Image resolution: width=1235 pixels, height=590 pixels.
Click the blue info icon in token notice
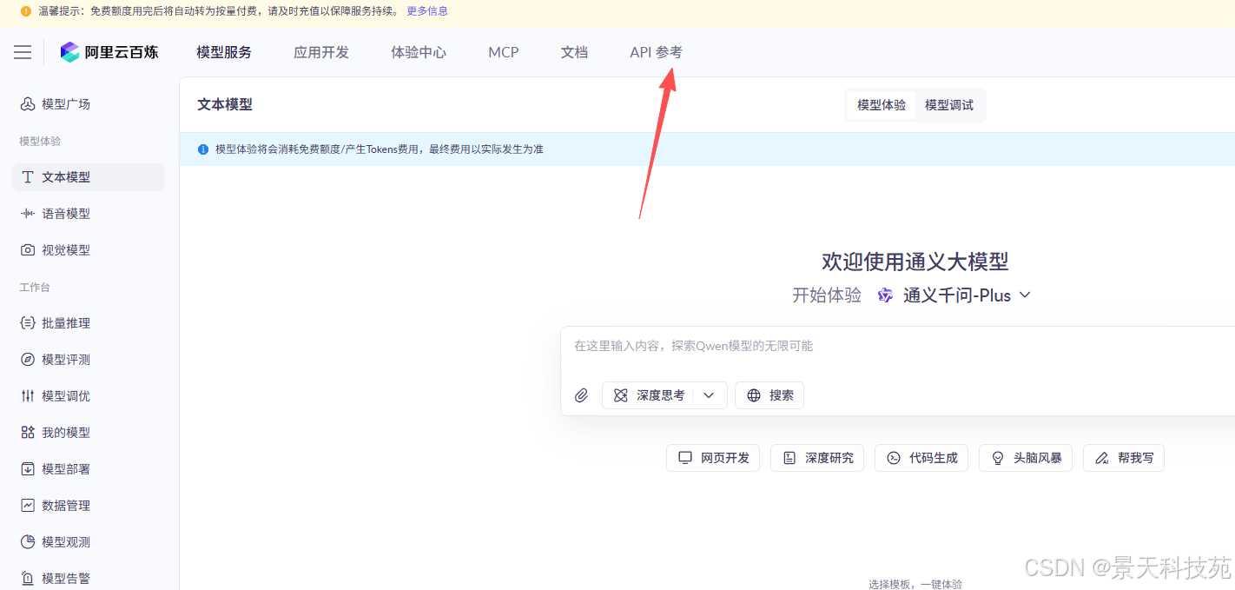tap(203, 149)
